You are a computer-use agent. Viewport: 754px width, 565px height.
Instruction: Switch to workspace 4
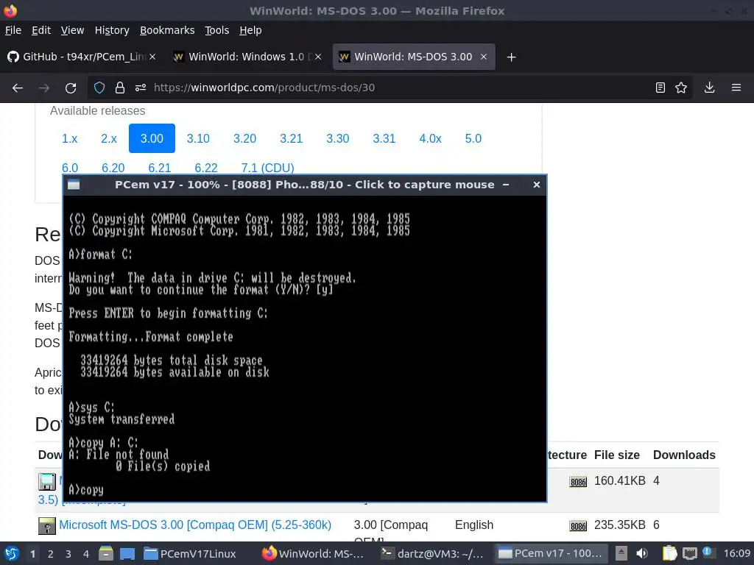click(x=86, y=554)
